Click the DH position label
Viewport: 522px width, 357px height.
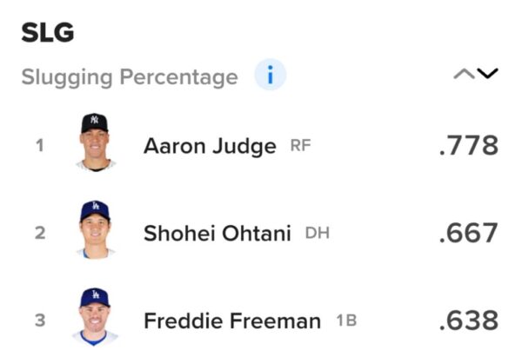(318, 235)
